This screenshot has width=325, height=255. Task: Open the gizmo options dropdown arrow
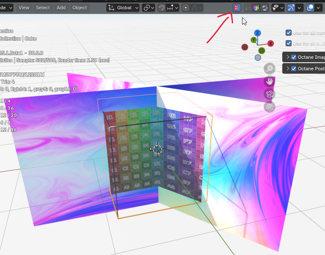[299, 8]
